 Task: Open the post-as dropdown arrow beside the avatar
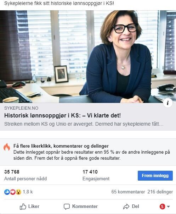pos(168,207)
